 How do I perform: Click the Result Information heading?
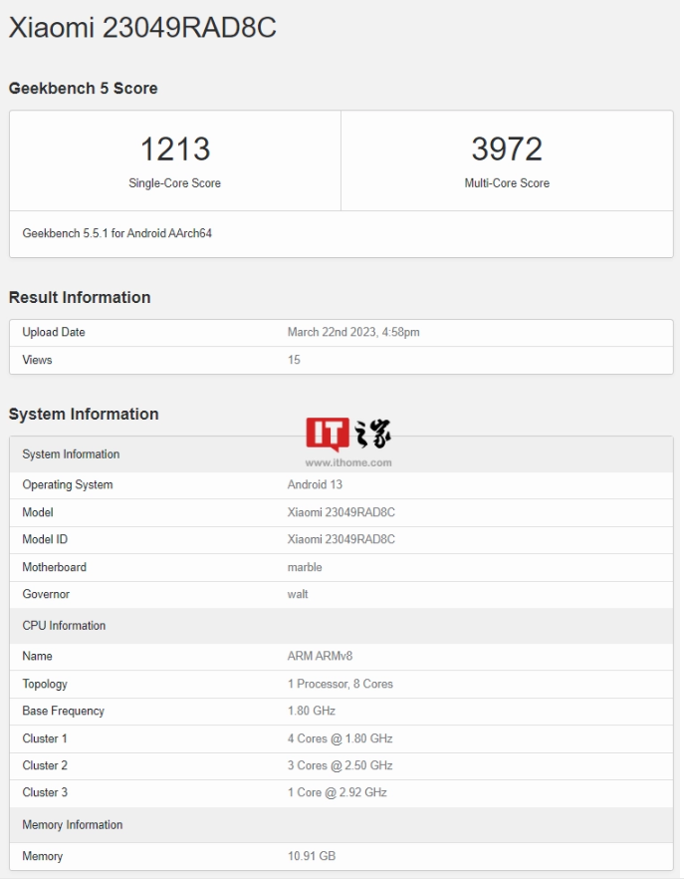tap(80, 297)
